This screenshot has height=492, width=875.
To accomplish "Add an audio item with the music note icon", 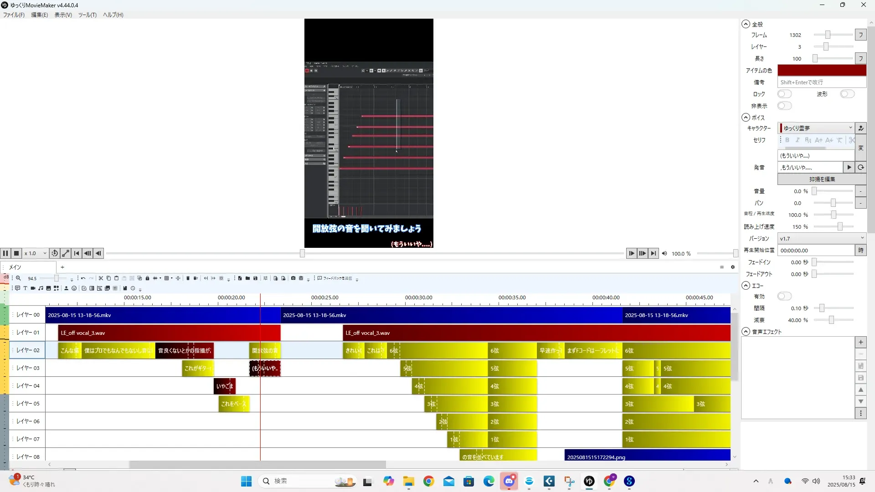I will (x=41, y=288).
